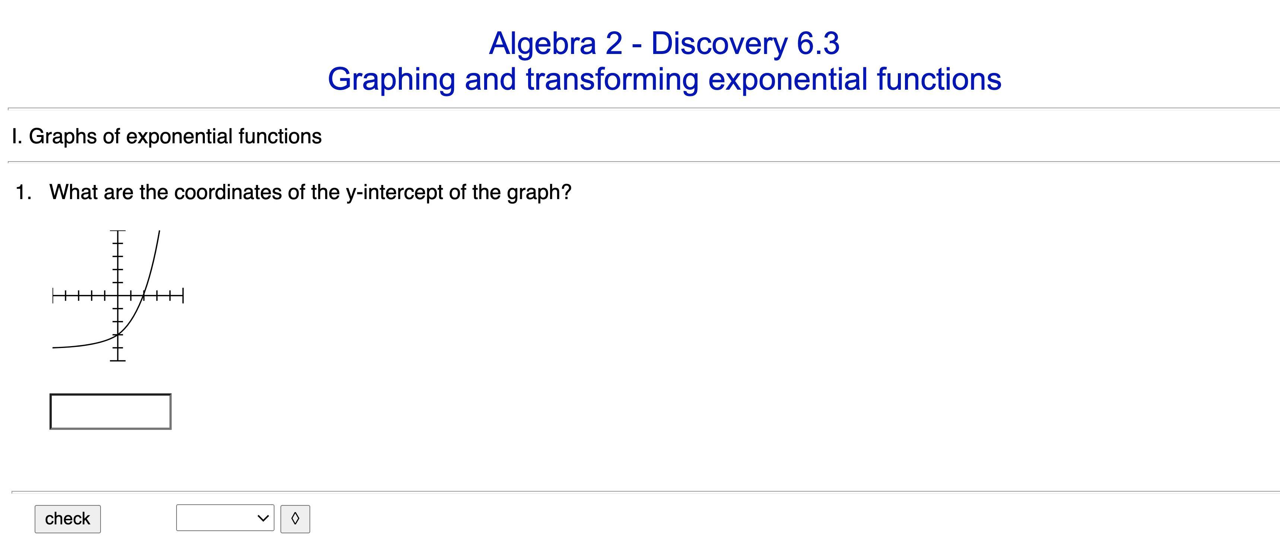This screenshot has width=1280, height=543.
Task: Click 'Graphing and transforming exponential functions' subtitle
Action: pos(664,79)
